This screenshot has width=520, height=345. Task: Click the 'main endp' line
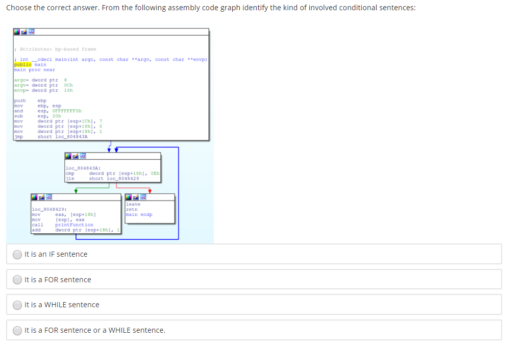[x=139, y=215]
